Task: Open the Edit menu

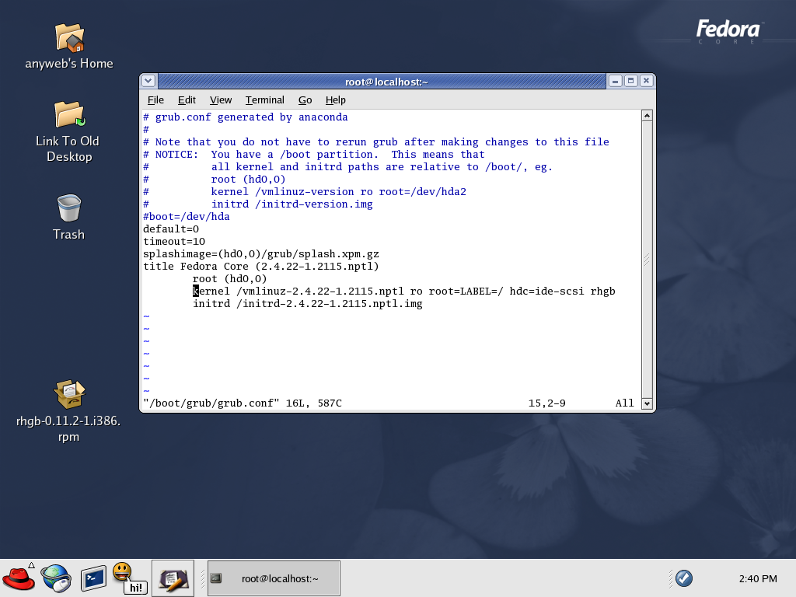Action: tap(187, 100)
